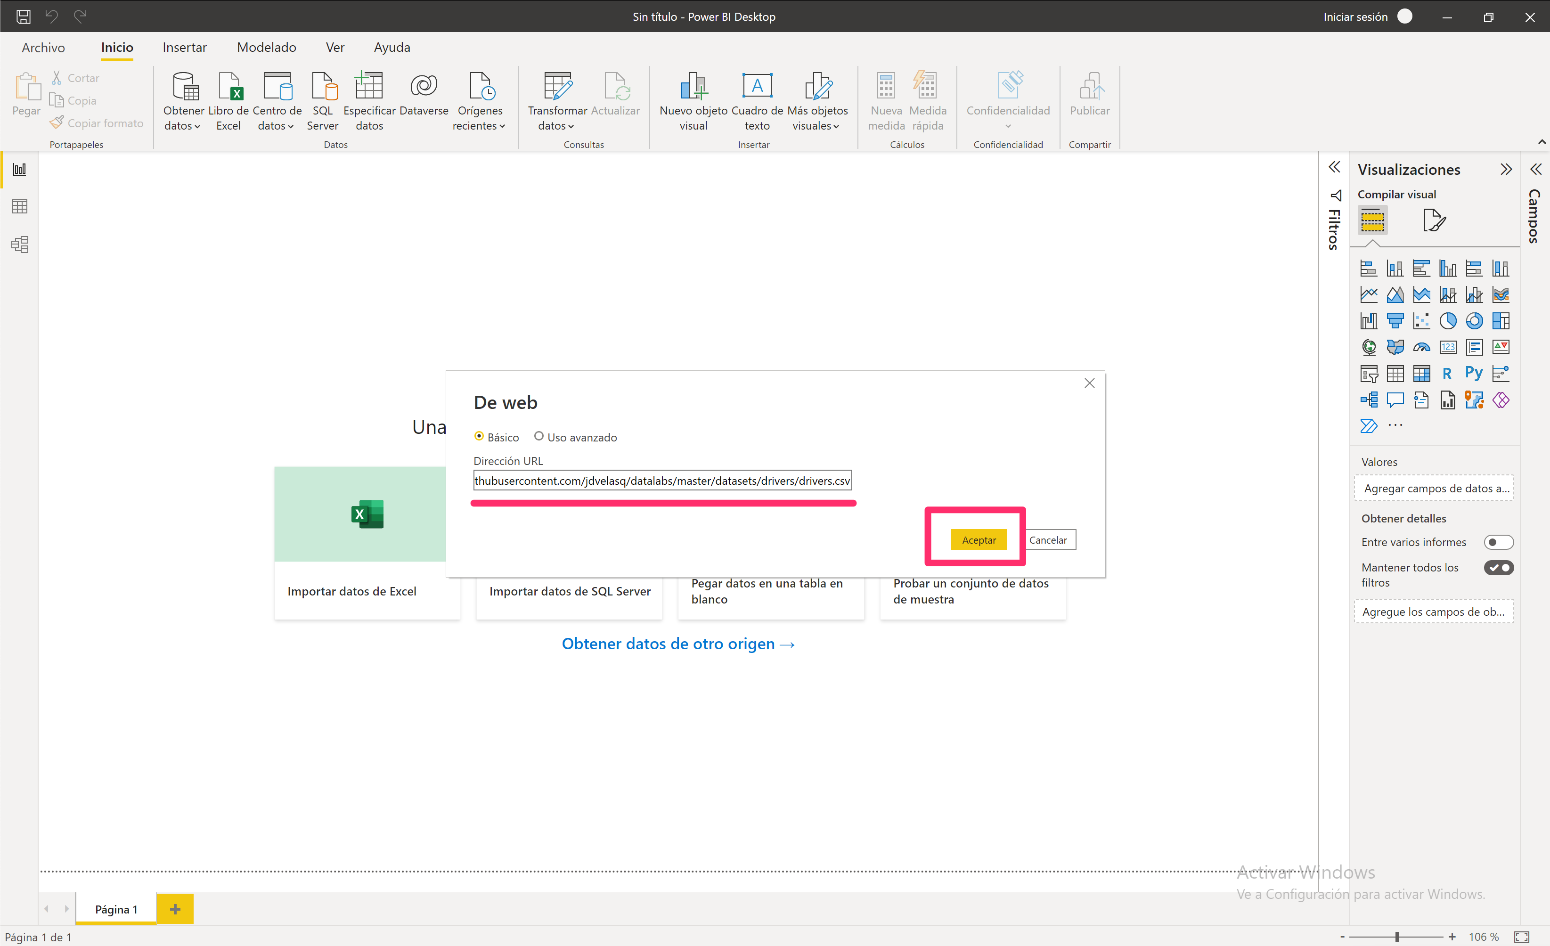Click Importar datos de Excel card
Viewport: 1550px width, 946px height.
[x=367, y=543]
